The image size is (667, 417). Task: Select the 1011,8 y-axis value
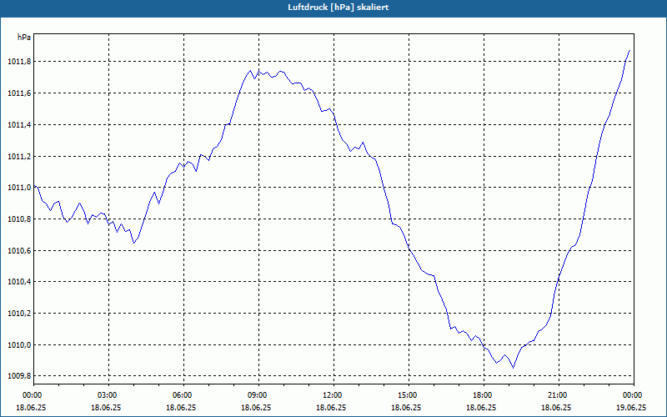point(19,62)
